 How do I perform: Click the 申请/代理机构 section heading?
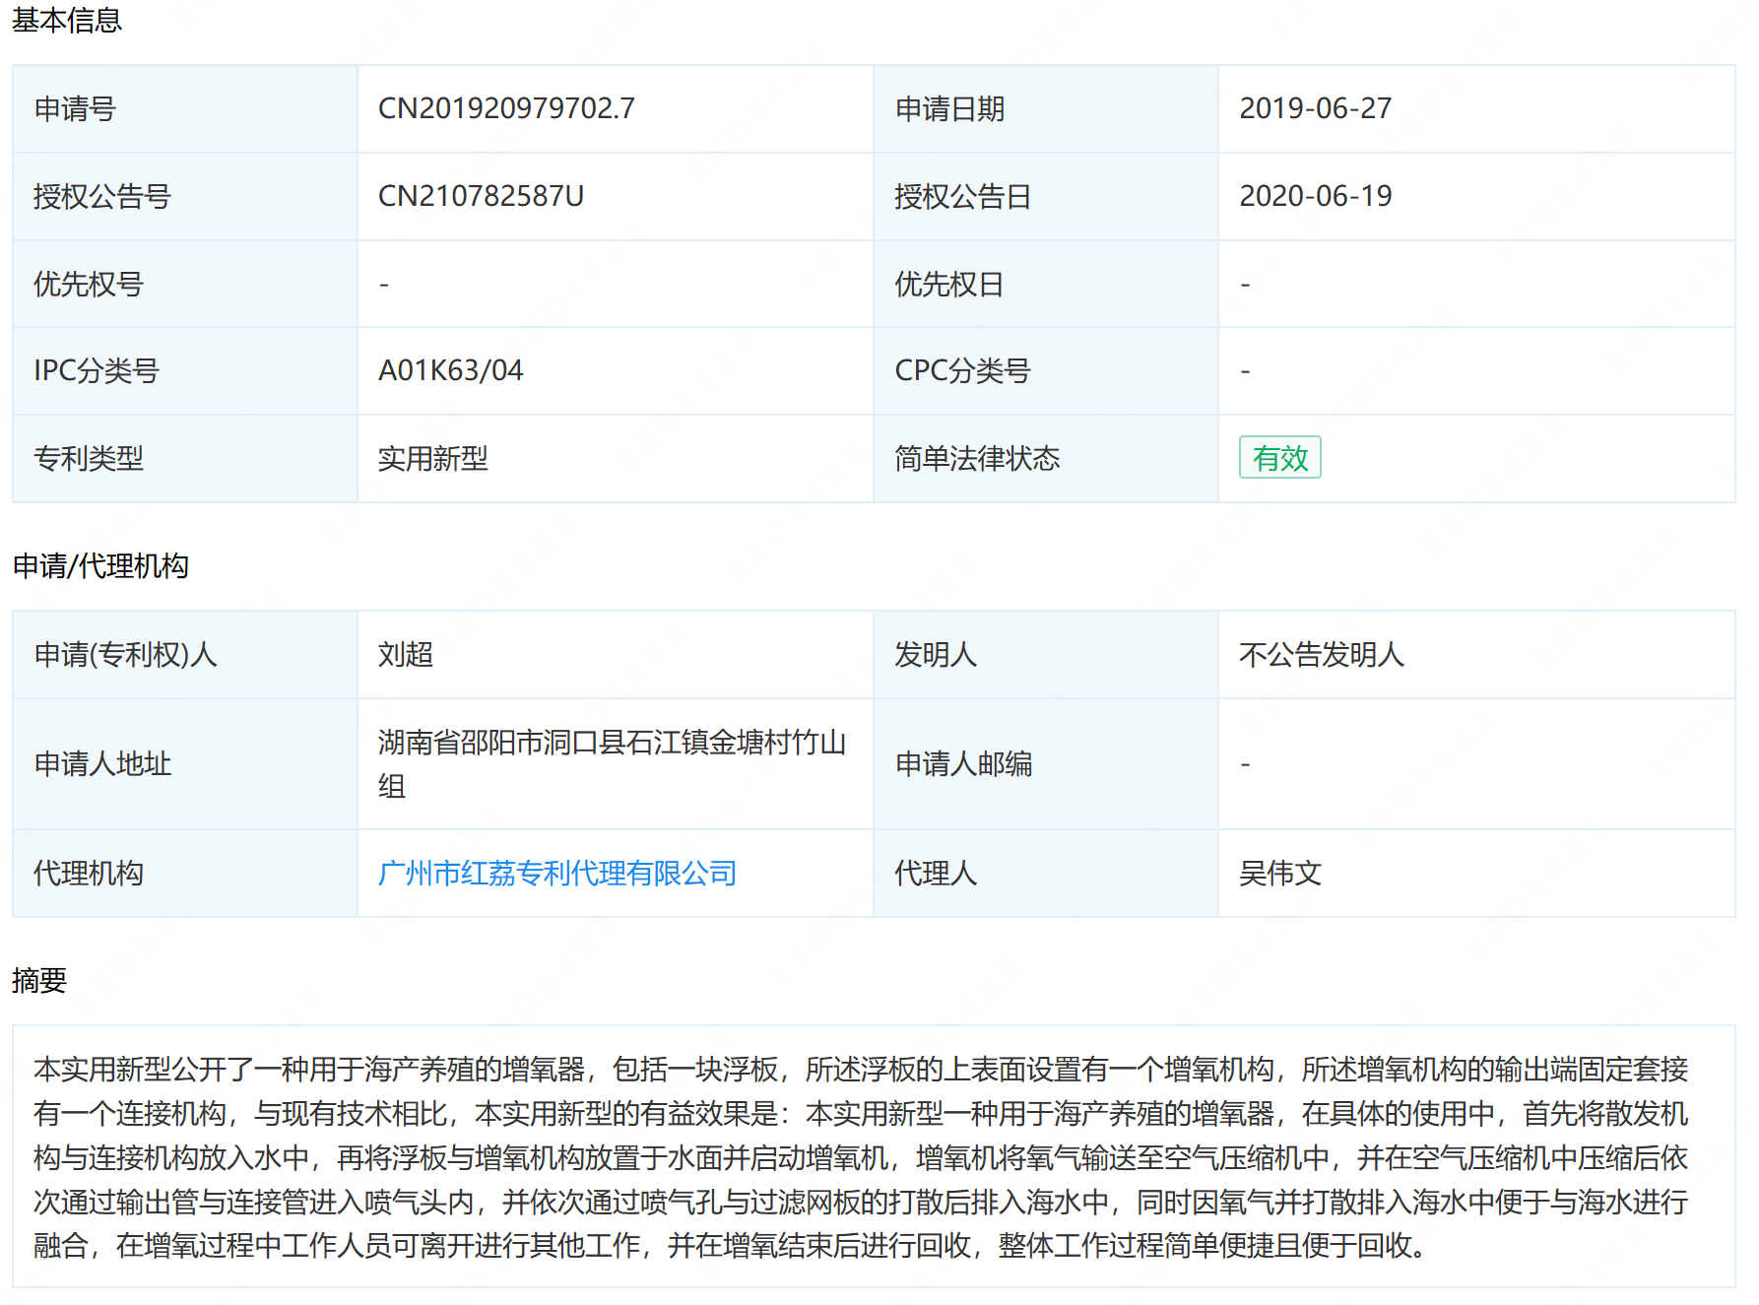[100, 566]
